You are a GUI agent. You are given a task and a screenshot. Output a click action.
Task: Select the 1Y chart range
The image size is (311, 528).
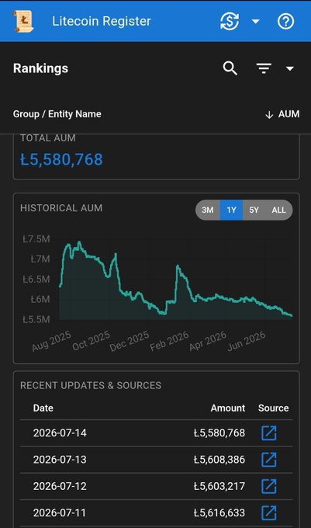pos(231,210)
